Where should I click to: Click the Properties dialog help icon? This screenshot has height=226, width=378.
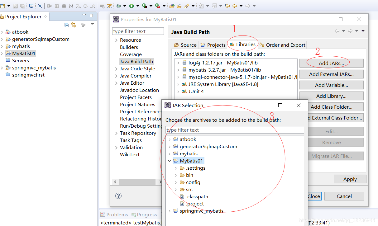(x=118, y=196)
